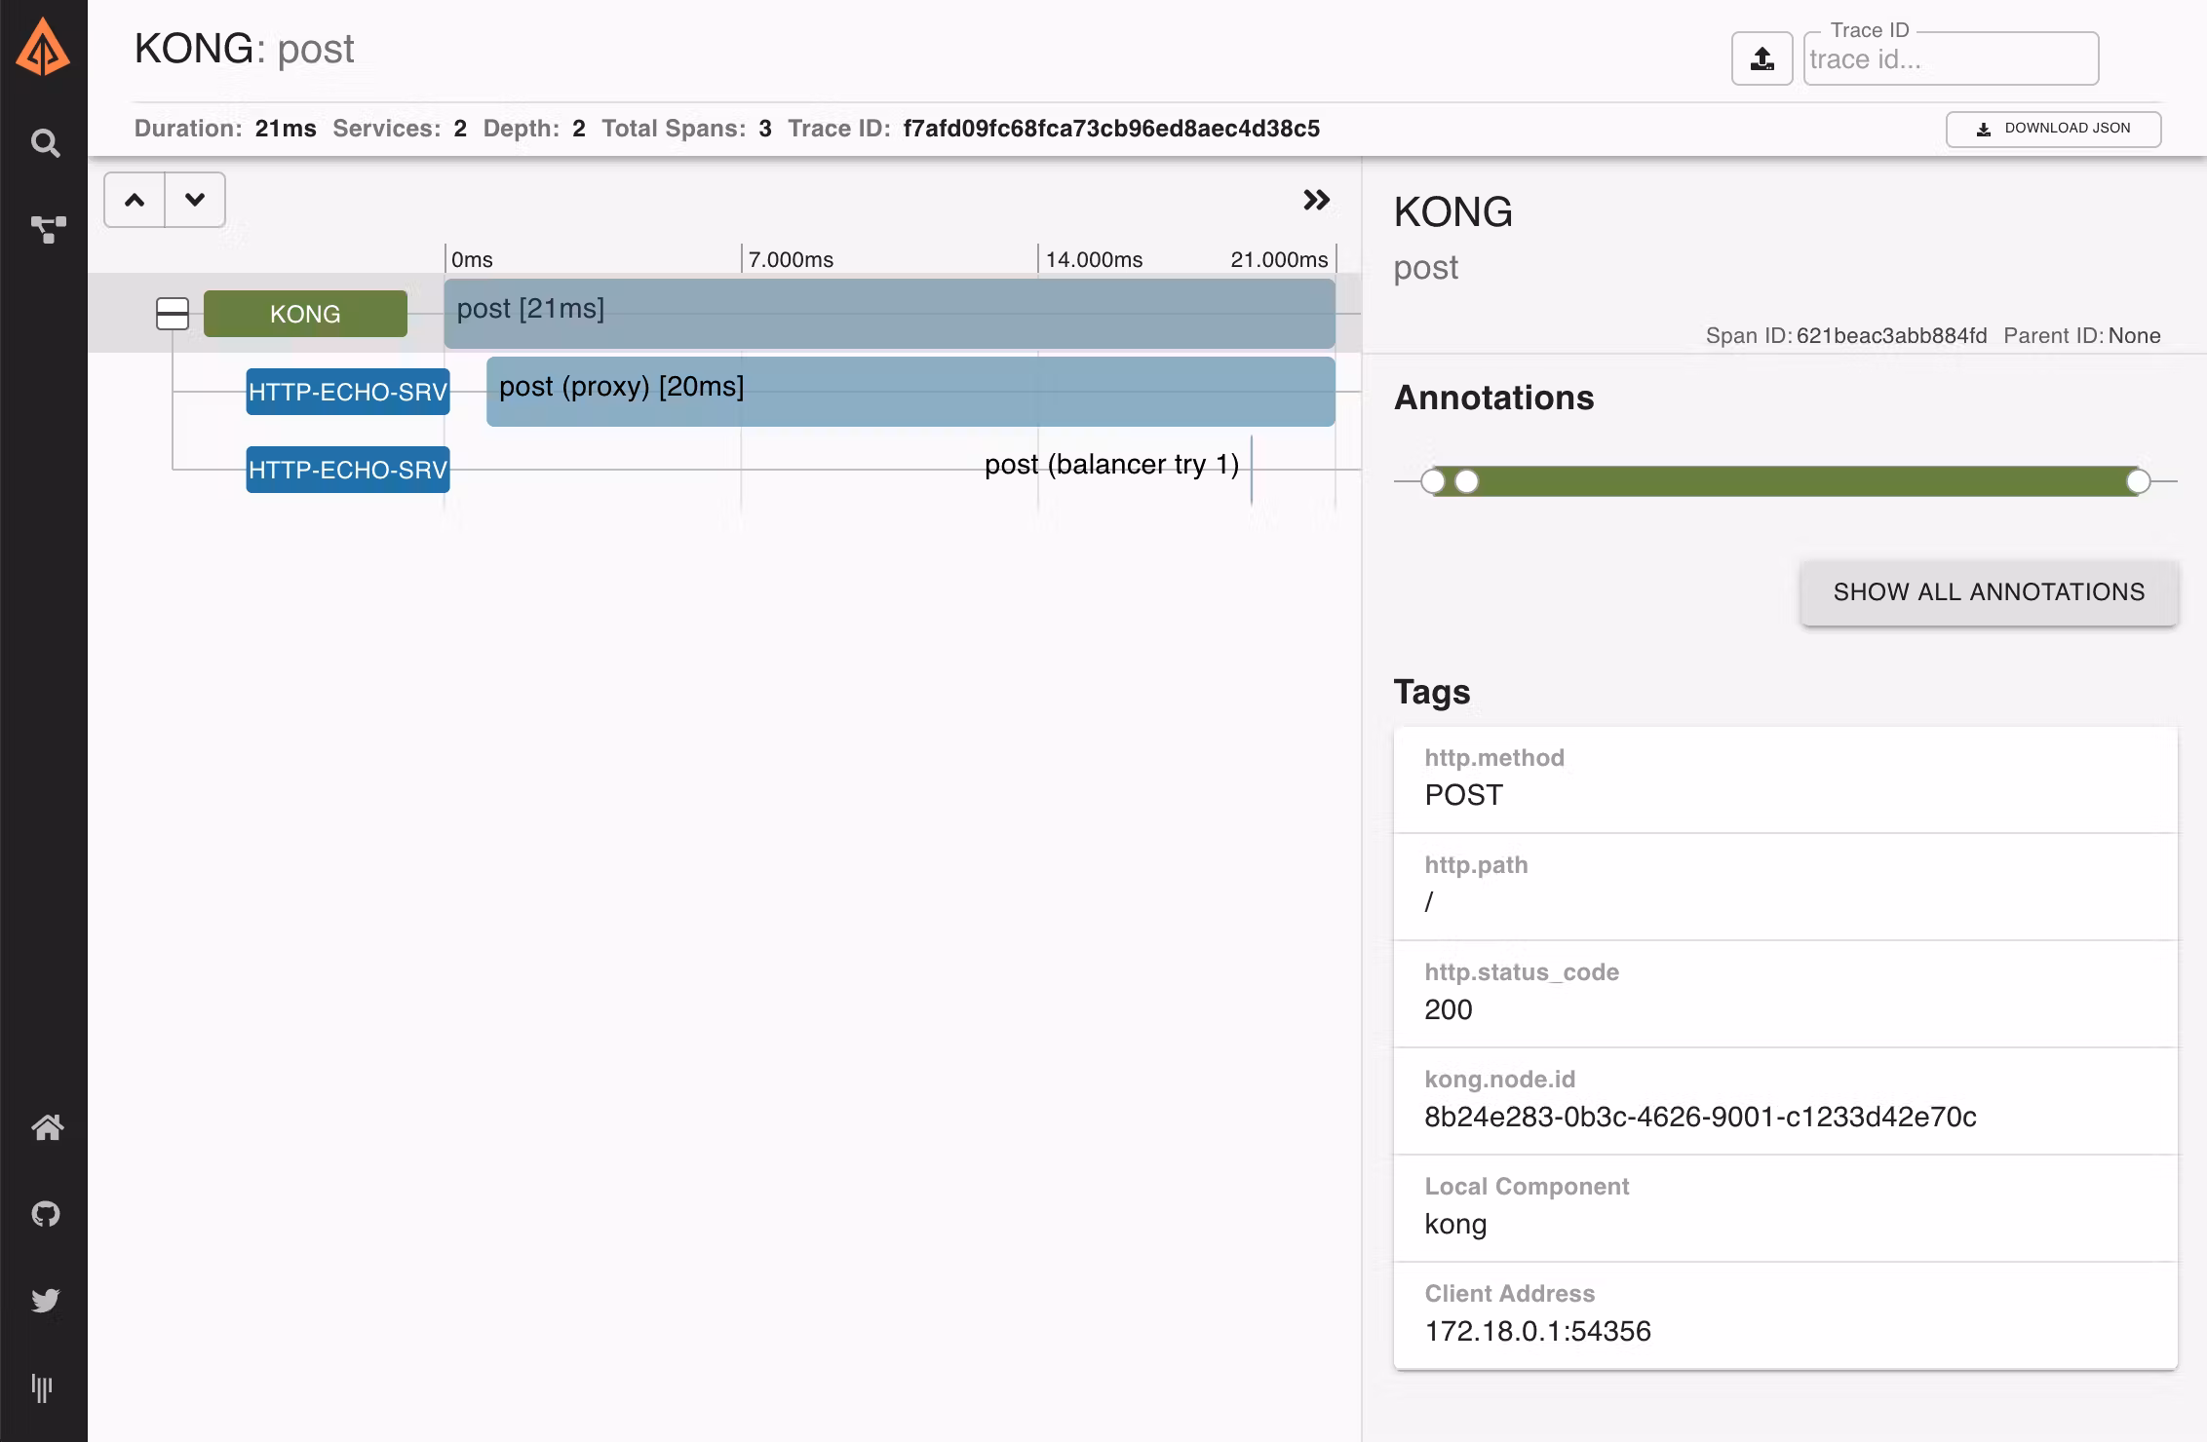Click the home icon in sidebar
Viewport: 2207px width, 1442px height.
pos(47,1127)
